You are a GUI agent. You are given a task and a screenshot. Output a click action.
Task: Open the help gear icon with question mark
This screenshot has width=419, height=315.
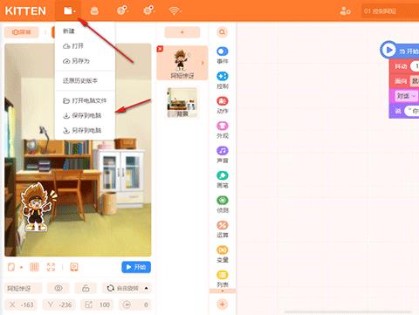pos(122,11)
